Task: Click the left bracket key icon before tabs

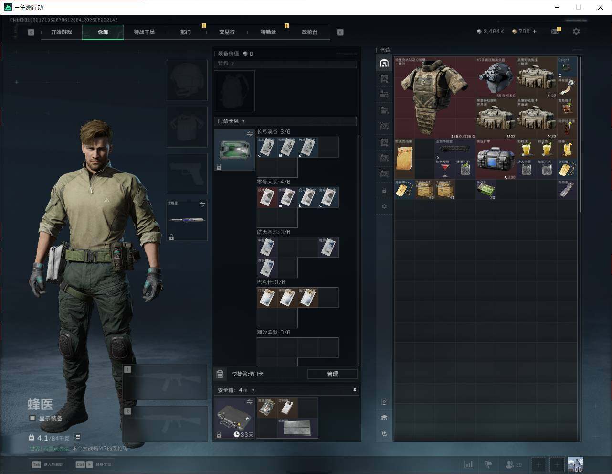Action: tap(31, 32)
